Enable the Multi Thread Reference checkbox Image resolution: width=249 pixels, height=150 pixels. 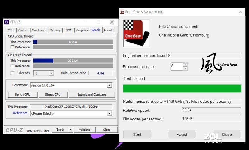[x=12, y=66]
